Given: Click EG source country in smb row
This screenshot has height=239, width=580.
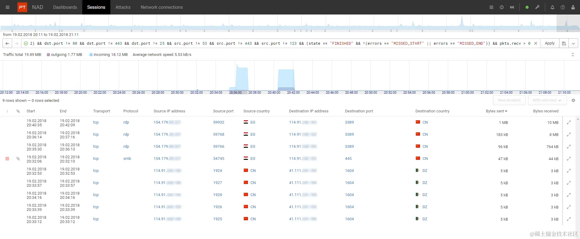Looking at the screenshot, I should (253, 159).
